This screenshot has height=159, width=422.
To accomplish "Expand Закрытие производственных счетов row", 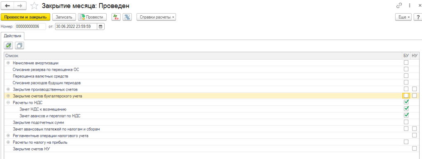I will coord(8,89).
